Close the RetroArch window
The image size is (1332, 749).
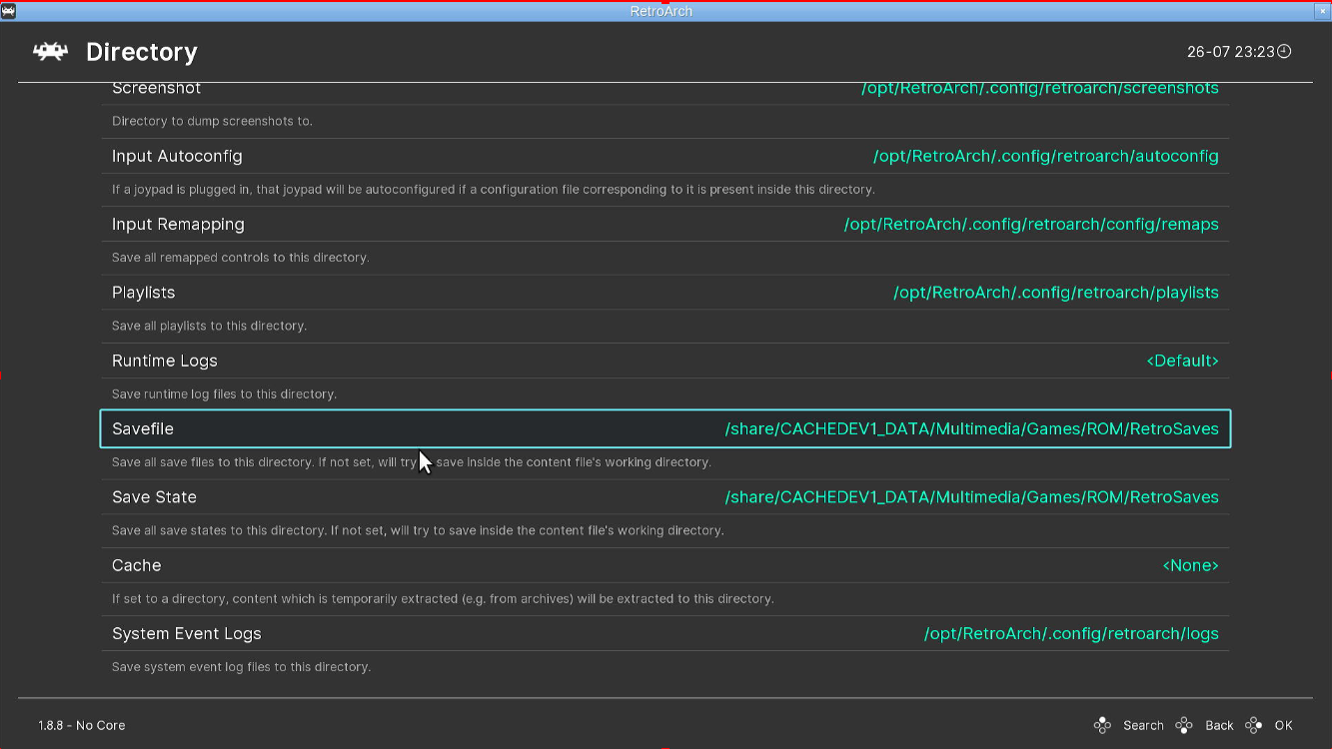[x=1322, y=11]
